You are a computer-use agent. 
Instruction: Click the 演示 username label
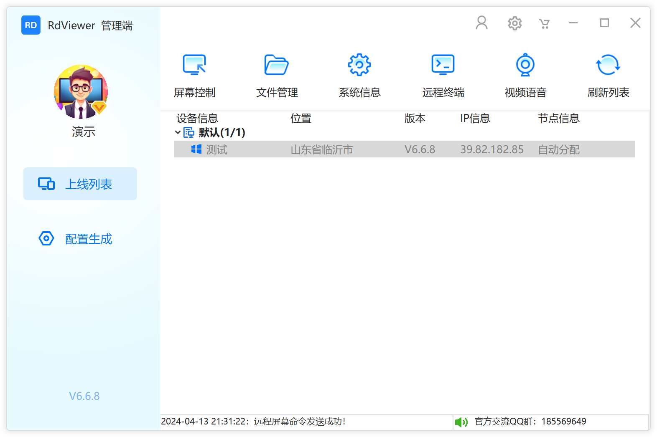coord(84,132)
